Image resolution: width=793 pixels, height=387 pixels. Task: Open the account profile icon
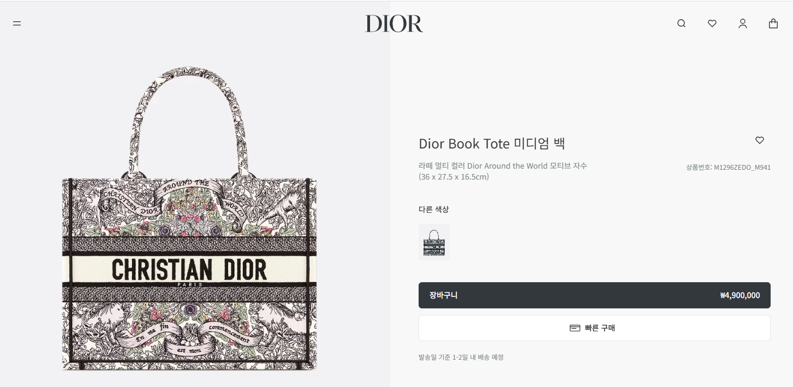(742, 23)
